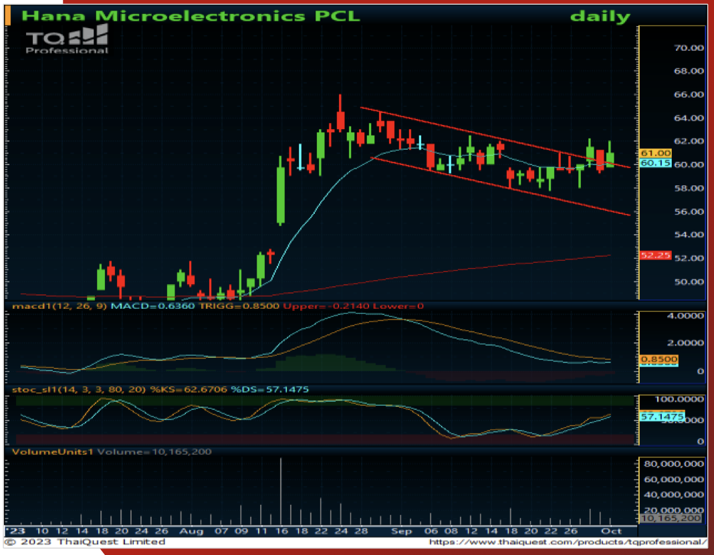Click the stoc_sl1(14, 3, 3, 80, 20) label
Viewport: 714px width, 555px height.
pos(79,390)
